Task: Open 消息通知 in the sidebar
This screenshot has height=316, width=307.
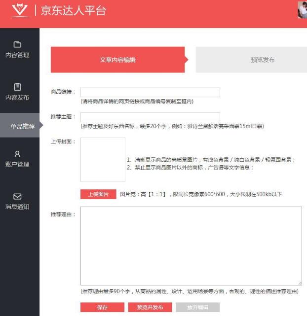Action: pyautogui.click(x=17, y=202)
